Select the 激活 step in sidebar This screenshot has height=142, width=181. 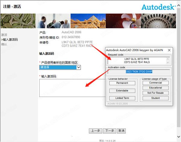pyautogui.click(x=4, y=35)
